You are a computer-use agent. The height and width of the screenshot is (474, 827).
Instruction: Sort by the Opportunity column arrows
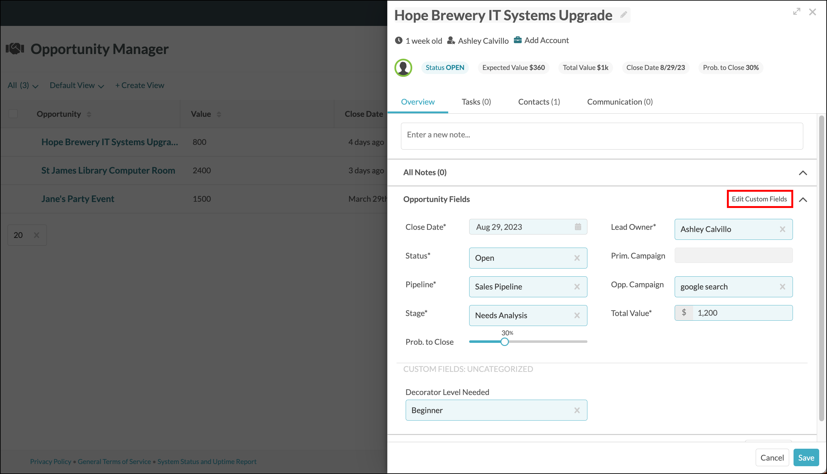pos(89,114)
